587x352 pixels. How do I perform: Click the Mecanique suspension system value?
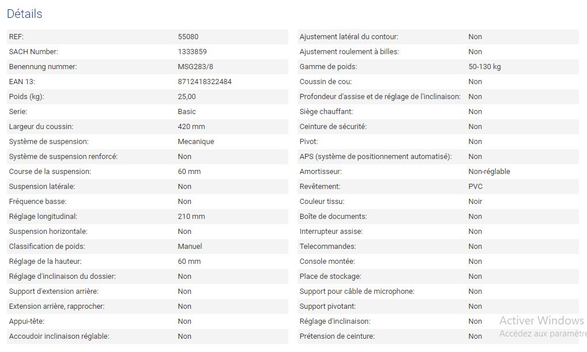point(195,142)
